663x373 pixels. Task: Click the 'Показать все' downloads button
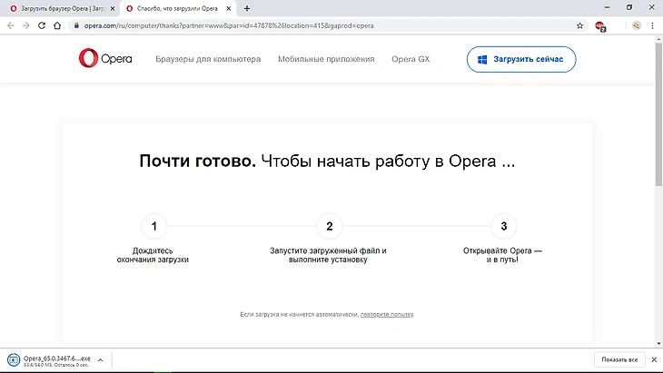(619, 359)
